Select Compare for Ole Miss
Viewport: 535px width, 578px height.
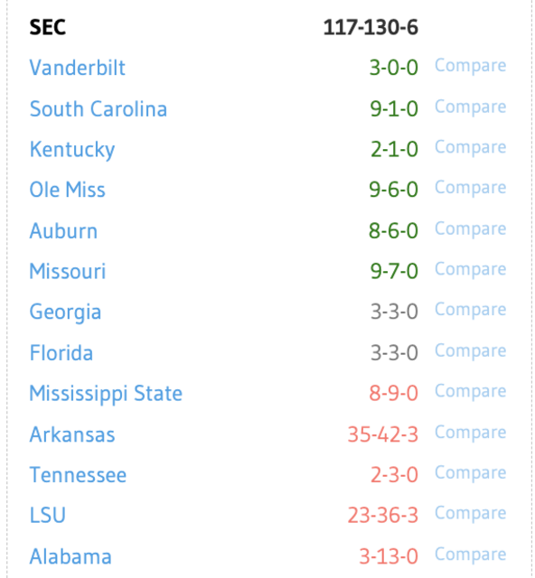471,189
